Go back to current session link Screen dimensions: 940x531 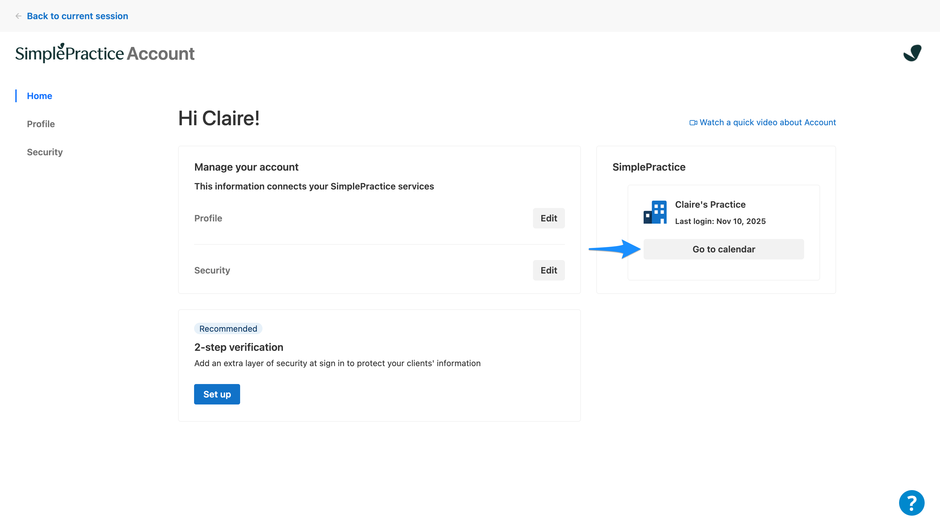coord(77,16)
